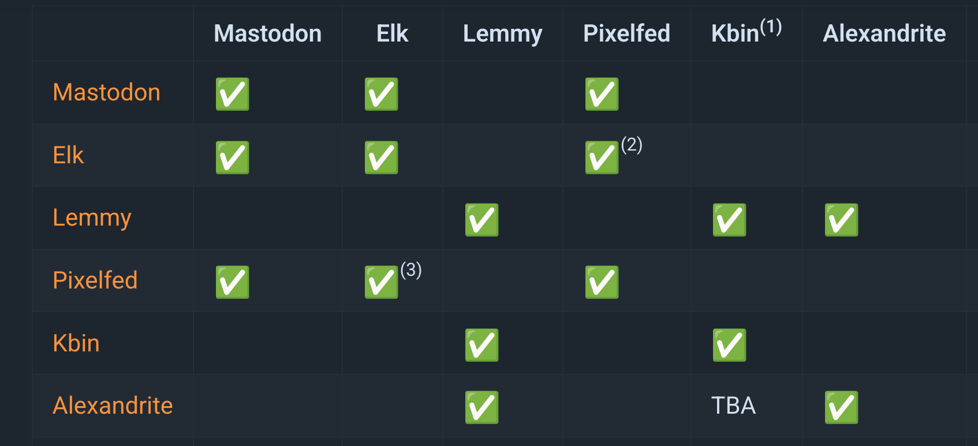Open the Elk row link

[x=68, y=155]
